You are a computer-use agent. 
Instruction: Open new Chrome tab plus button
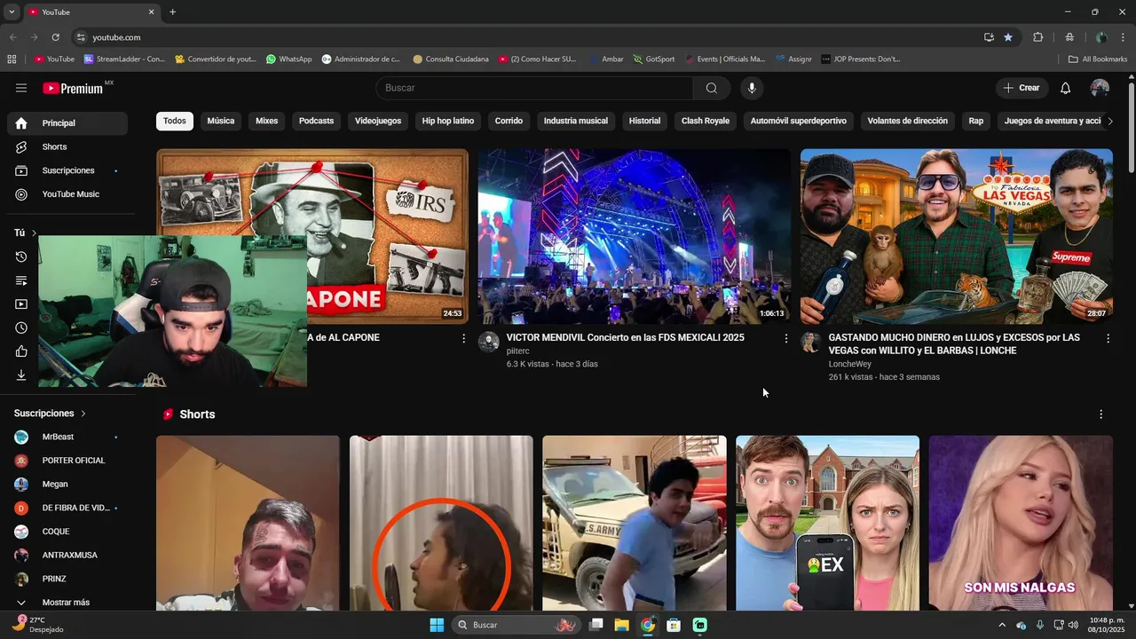[x=172, y=12]
